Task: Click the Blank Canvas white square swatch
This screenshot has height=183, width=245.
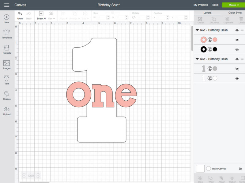Action: [x=200, y=169]
